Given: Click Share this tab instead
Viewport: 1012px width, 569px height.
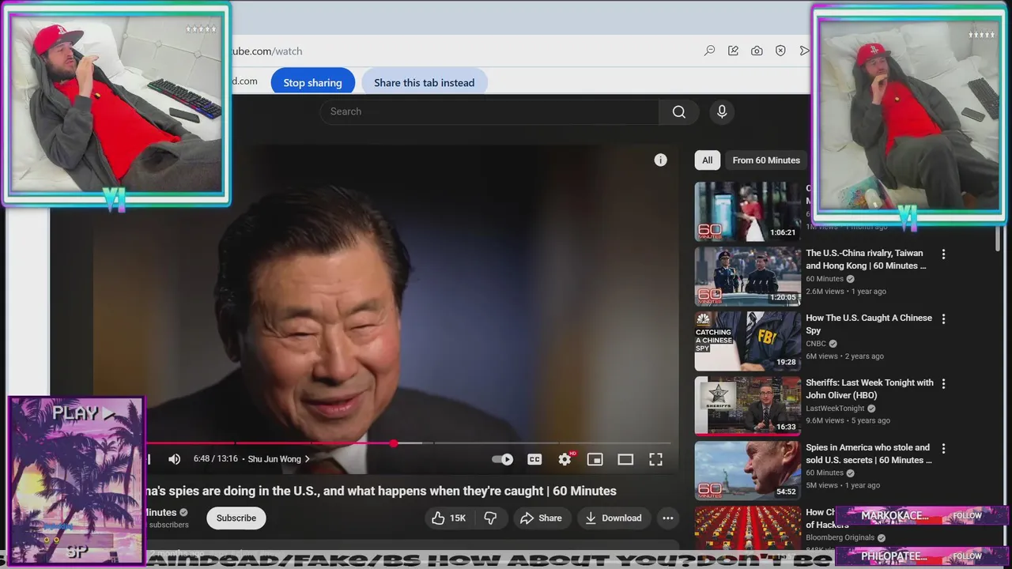Looking at the screenshot, I should pos(424,82).
